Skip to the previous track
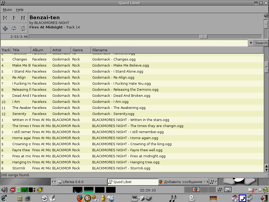 point(5,18)
